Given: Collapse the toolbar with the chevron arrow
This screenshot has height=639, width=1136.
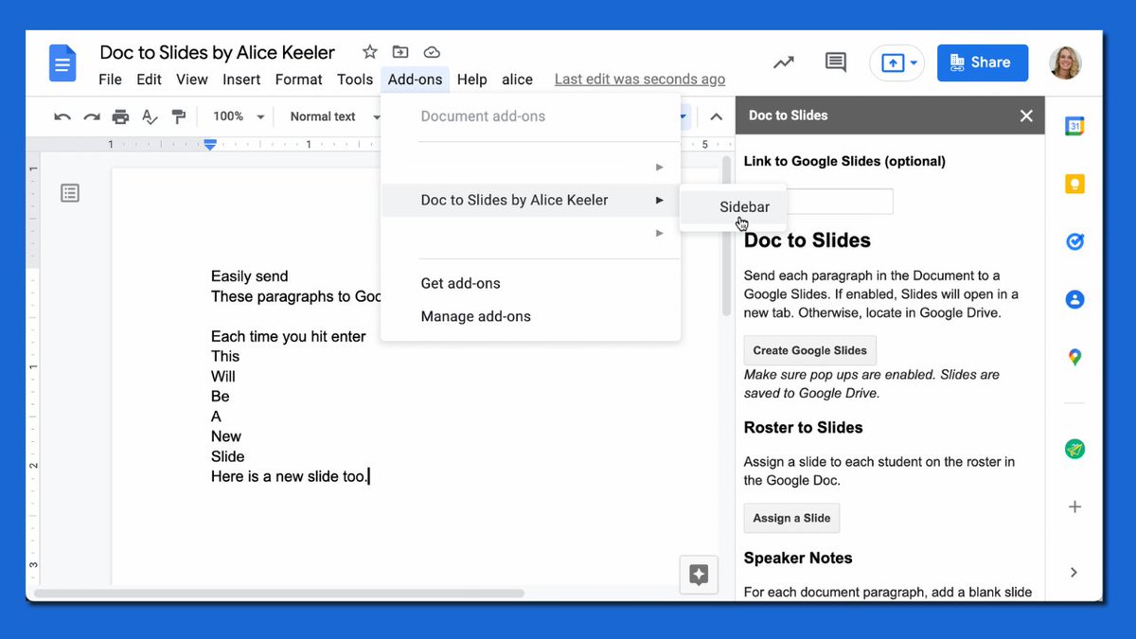Looking at the screenshot, I should 716,116.
